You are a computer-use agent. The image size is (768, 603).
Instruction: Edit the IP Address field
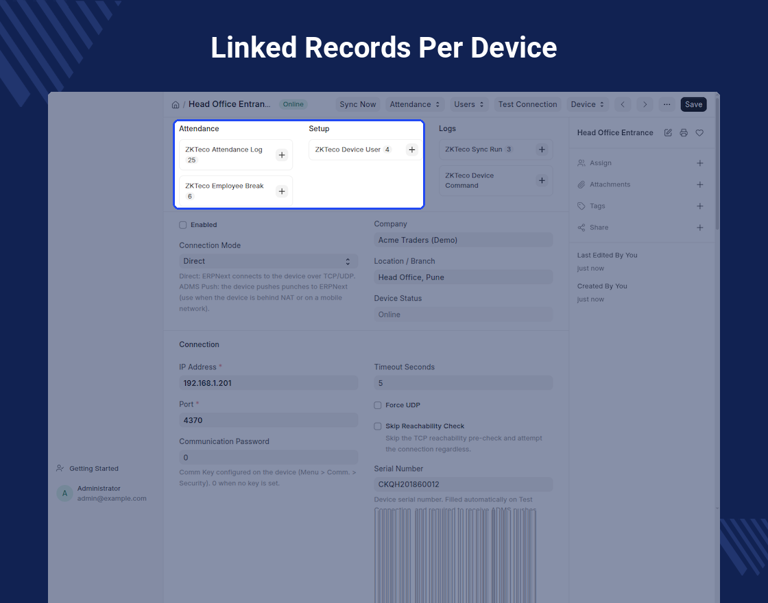point(268,383)
